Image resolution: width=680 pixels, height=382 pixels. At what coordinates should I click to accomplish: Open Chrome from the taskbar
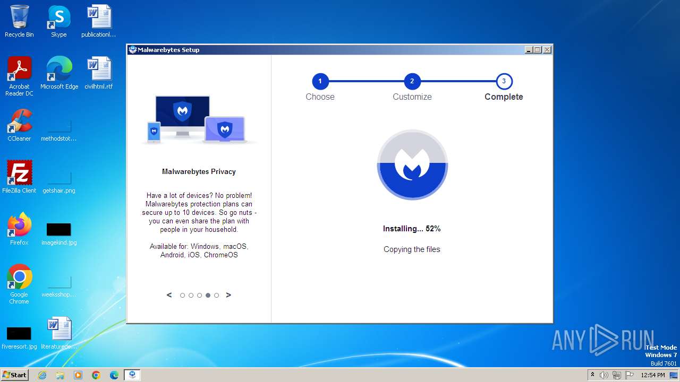pos(96,375)
